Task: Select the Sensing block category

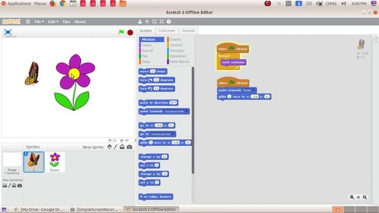Action: pos(176,50)
